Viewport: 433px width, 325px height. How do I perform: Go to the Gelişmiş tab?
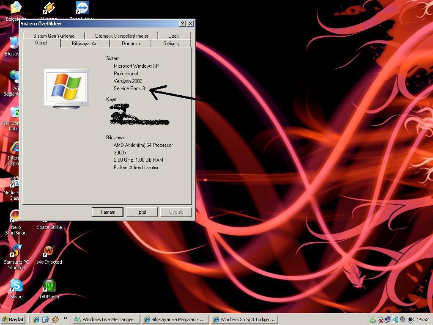click(171, 44)
